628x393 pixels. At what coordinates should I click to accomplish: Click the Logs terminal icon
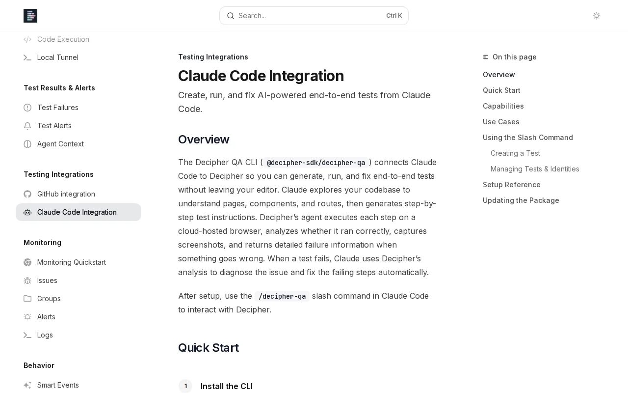pyautogui.click(x=27, y=335)
